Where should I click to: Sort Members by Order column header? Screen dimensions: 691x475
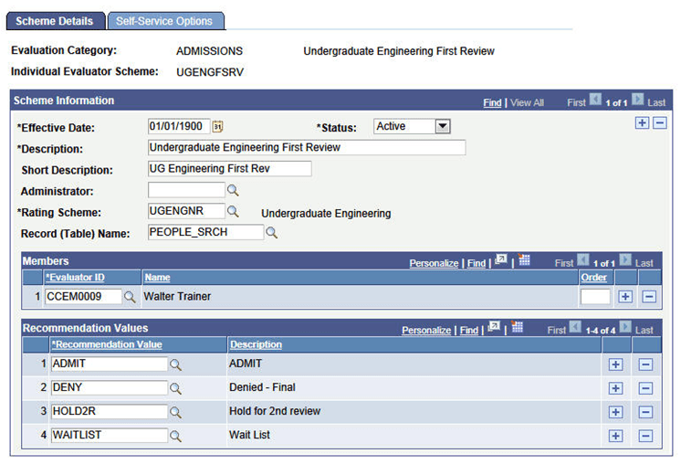(x=593, y=278)
